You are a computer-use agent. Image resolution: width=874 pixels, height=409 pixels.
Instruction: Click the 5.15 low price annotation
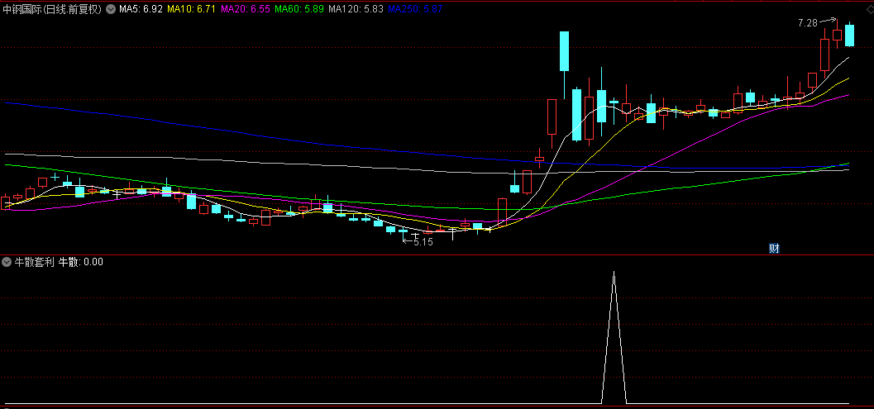point(423,242)
